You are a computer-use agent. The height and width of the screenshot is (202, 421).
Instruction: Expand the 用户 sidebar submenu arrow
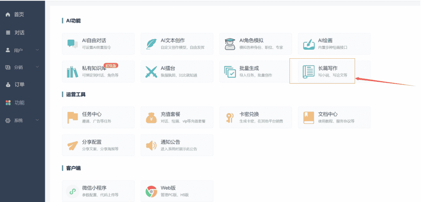point(38,50)
